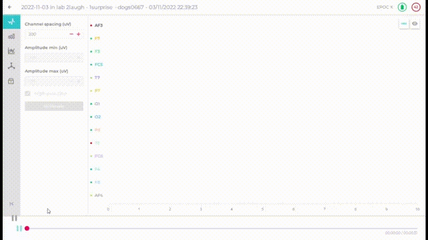Increase channel spacing with plus button
Image resolution: width=428 pixels, height=240 pixels.
pyautogui.click(x=79, y=34)
